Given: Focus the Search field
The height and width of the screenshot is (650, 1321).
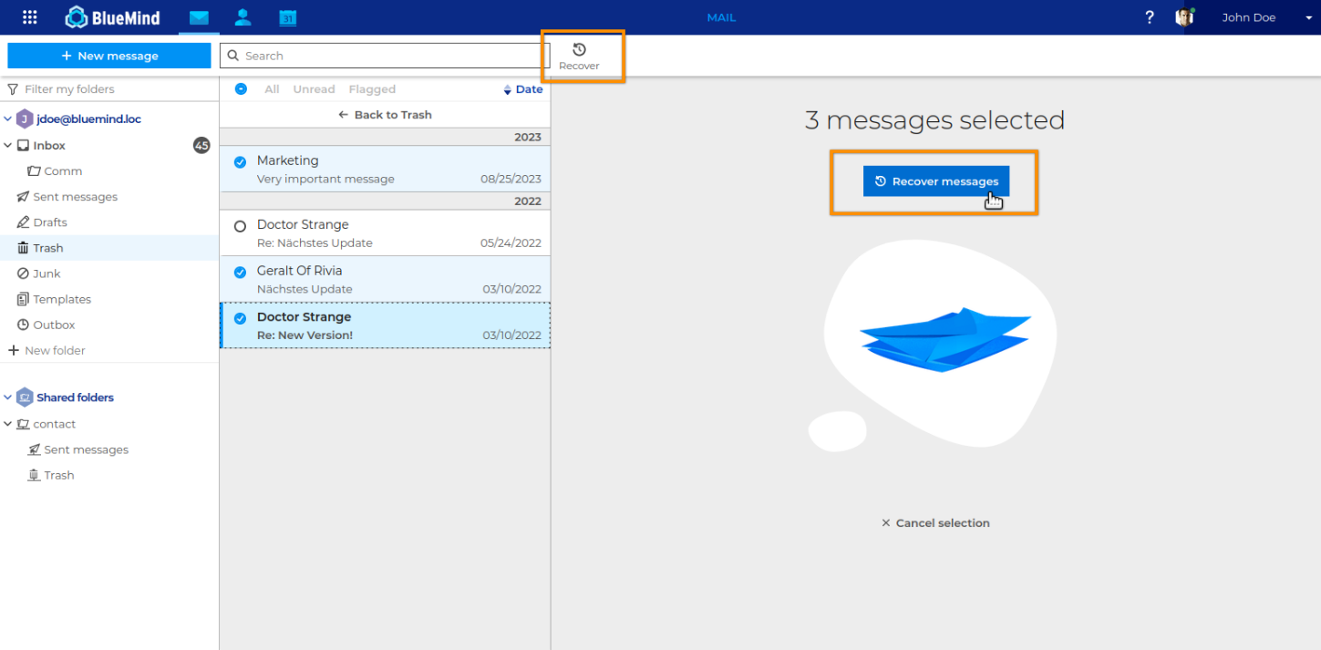Looking at the screenshot, I should 385,56.
